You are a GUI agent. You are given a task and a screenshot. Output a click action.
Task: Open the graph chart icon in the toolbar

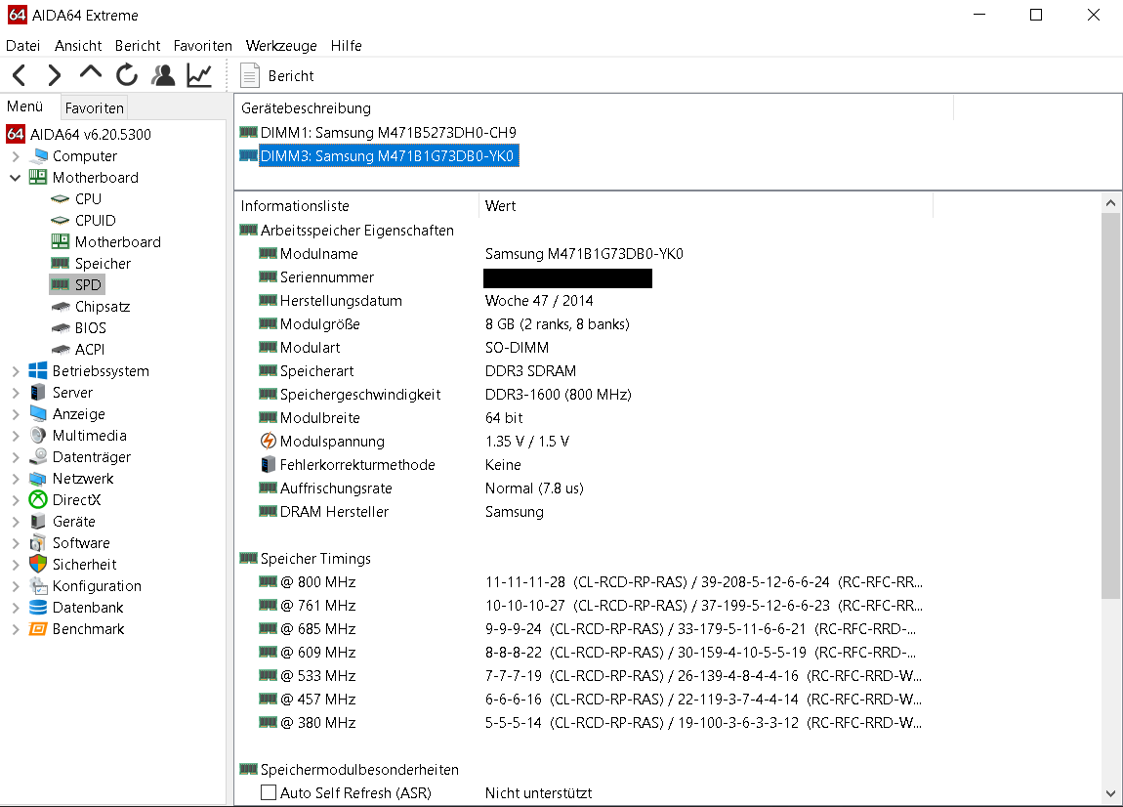point(199,75)
